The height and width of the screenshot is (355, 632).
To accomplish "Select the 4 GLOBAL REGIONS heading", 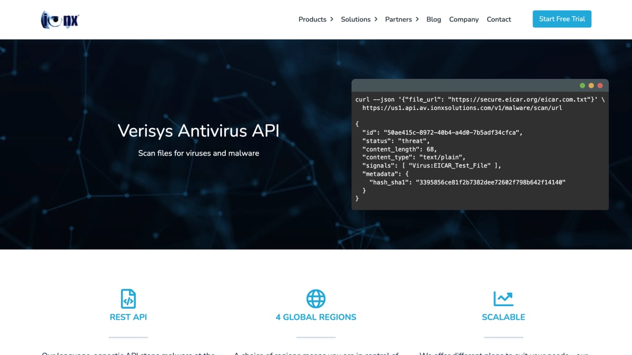I will pyautogui.click(x=316, y=317).
